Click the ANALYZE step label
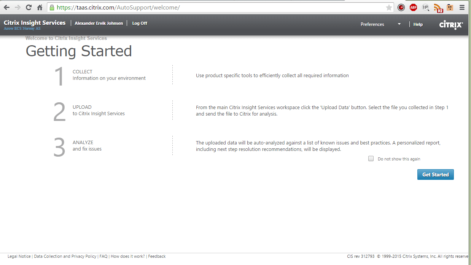This screenshot has height=265, width=471. [x=83, y=142]
